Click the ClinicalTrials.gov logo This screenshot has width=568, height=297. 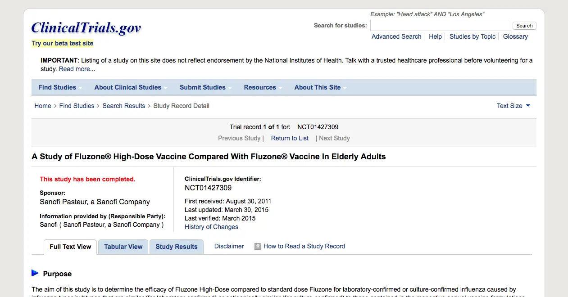pos(86,28)
